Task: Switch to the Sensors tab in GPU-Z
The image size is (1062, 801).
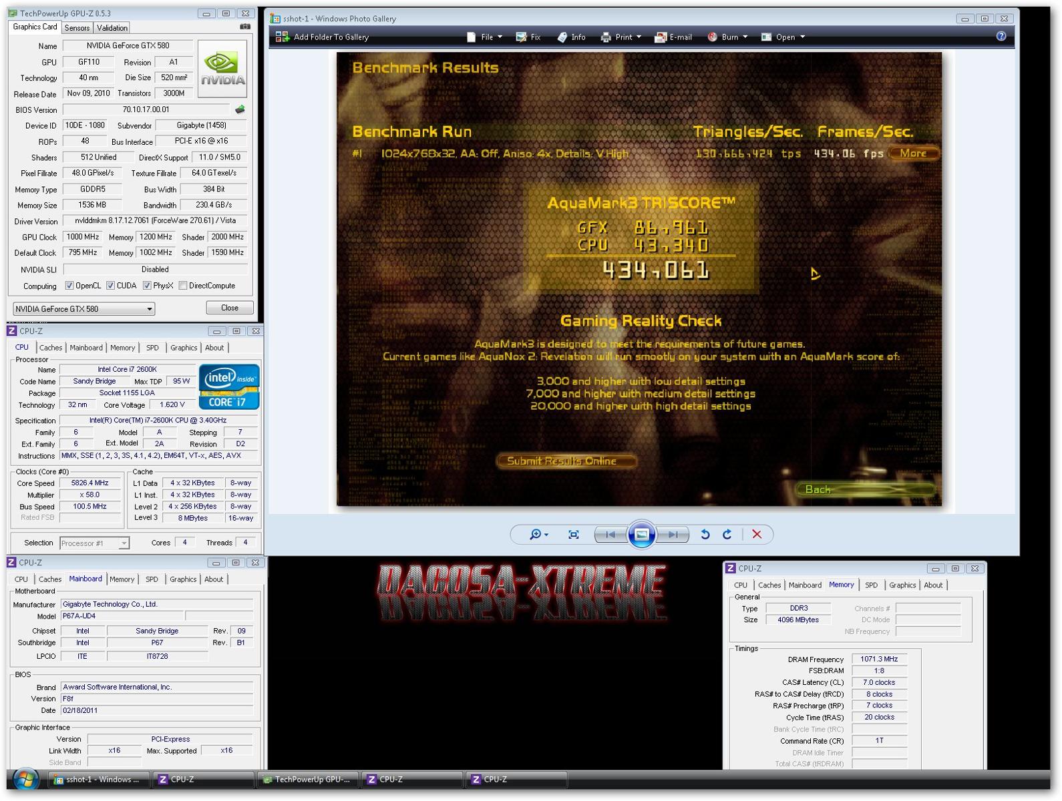Action: point(77,28)
